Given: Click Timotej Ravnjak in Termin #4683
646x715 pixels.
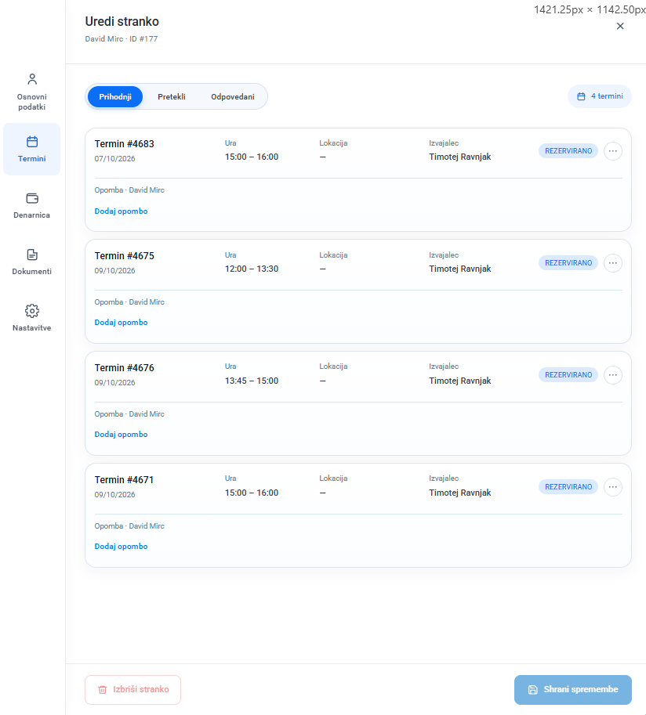Looking at the screenshot, I should pyautogui.click(x=460, y=157).
